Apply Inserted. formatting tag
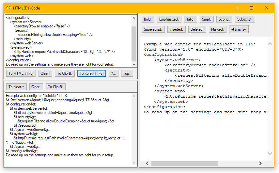 pos(177,29)
